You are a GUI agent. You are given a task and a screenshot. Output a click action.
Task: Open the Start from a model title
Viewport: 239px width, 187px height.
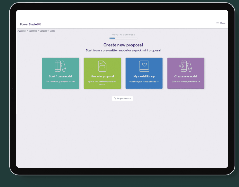coord(60,76)
